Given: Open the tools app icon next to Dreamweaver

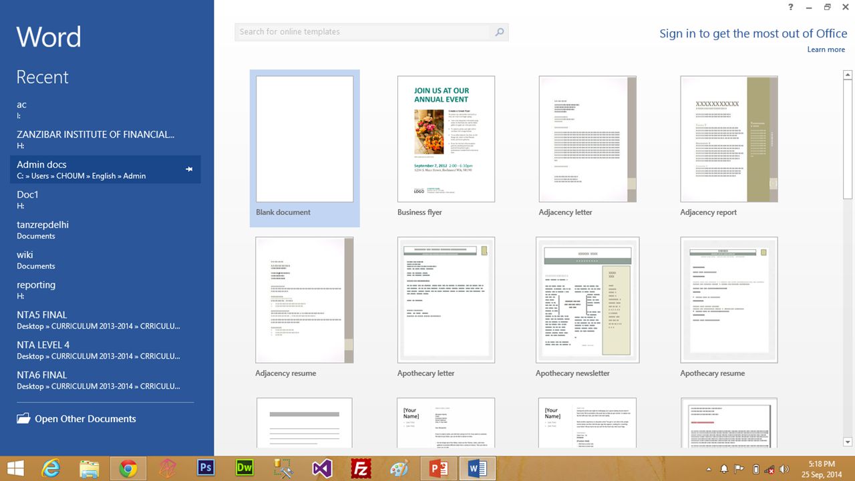Looking at the screenshot, I should tap(284, 469).
